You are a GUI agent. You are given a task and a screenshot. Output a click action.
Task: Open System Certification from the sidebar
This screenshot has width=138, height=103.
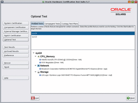coord(16,23)
